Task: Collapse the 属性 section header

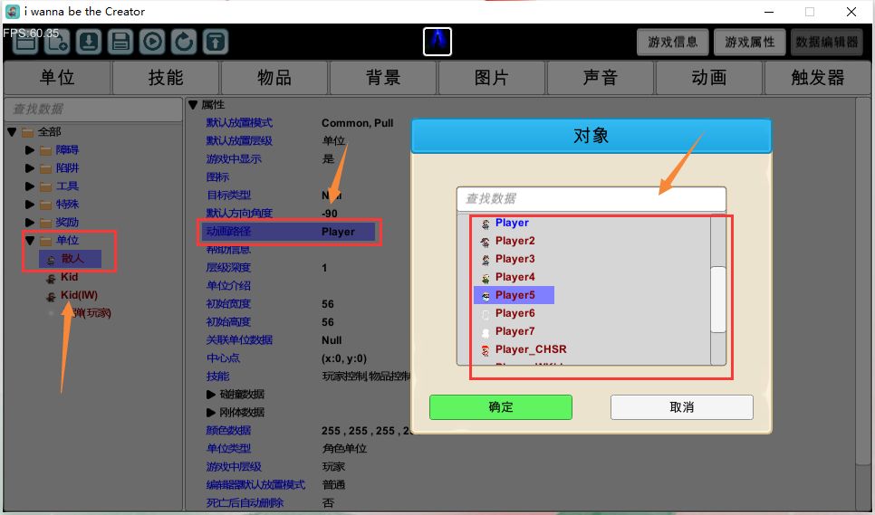Action: (193, 105)
